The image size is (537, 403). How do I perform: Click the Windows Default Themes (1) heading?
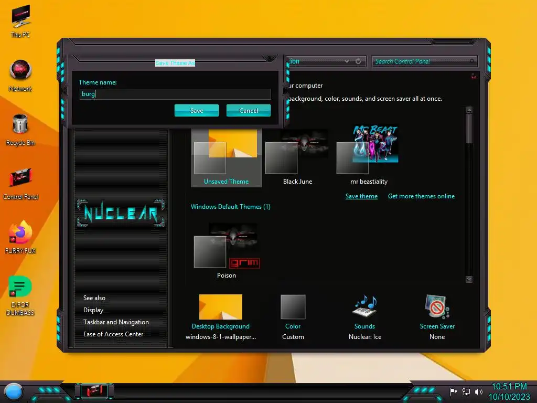point(231,207)
